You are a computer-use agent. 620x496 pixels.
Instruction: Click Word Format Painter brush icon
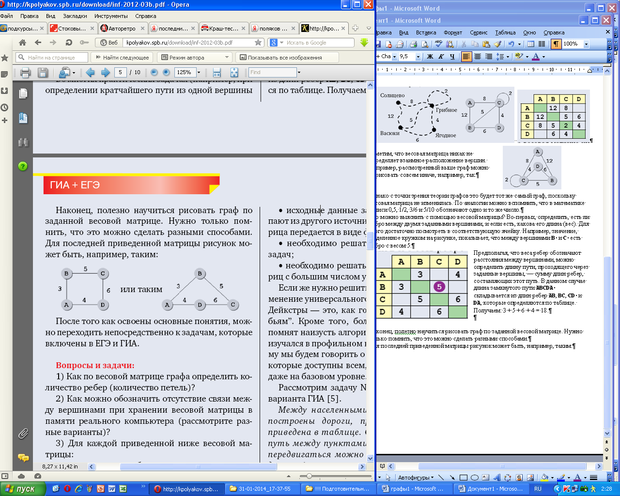point(497,44)
